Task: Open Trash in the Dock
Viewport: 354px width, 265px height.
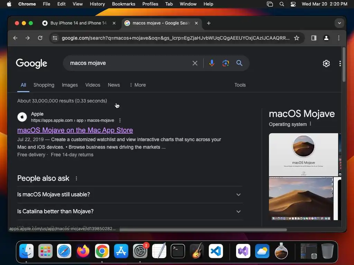Action: pyautogui.click(x=328, y=251)
